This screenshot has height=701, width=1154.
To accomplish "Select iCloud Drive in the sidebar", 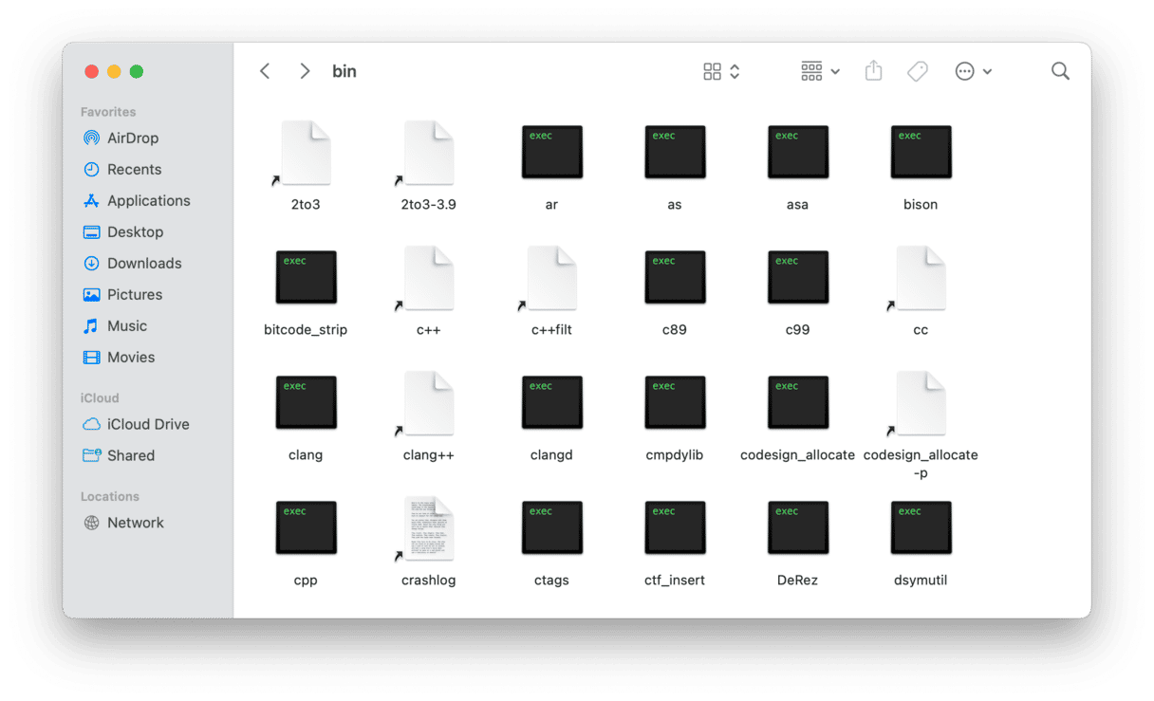I will pos(147,424).
